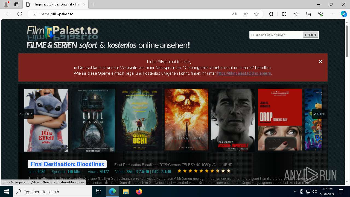Close the Filmpalast.to browser tab

pyautogui.click(x=84, y=4)
